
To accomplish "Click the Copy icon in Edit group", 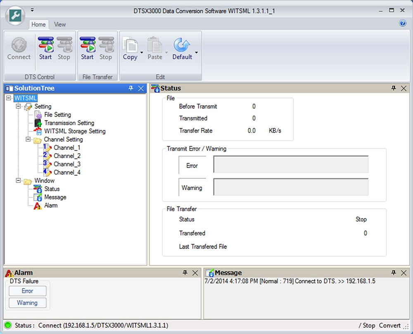I will (130, 45).
